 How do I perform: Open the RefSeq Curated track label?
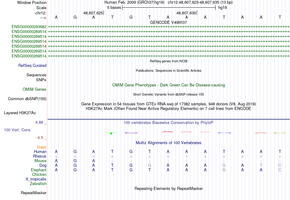point(32,65)
